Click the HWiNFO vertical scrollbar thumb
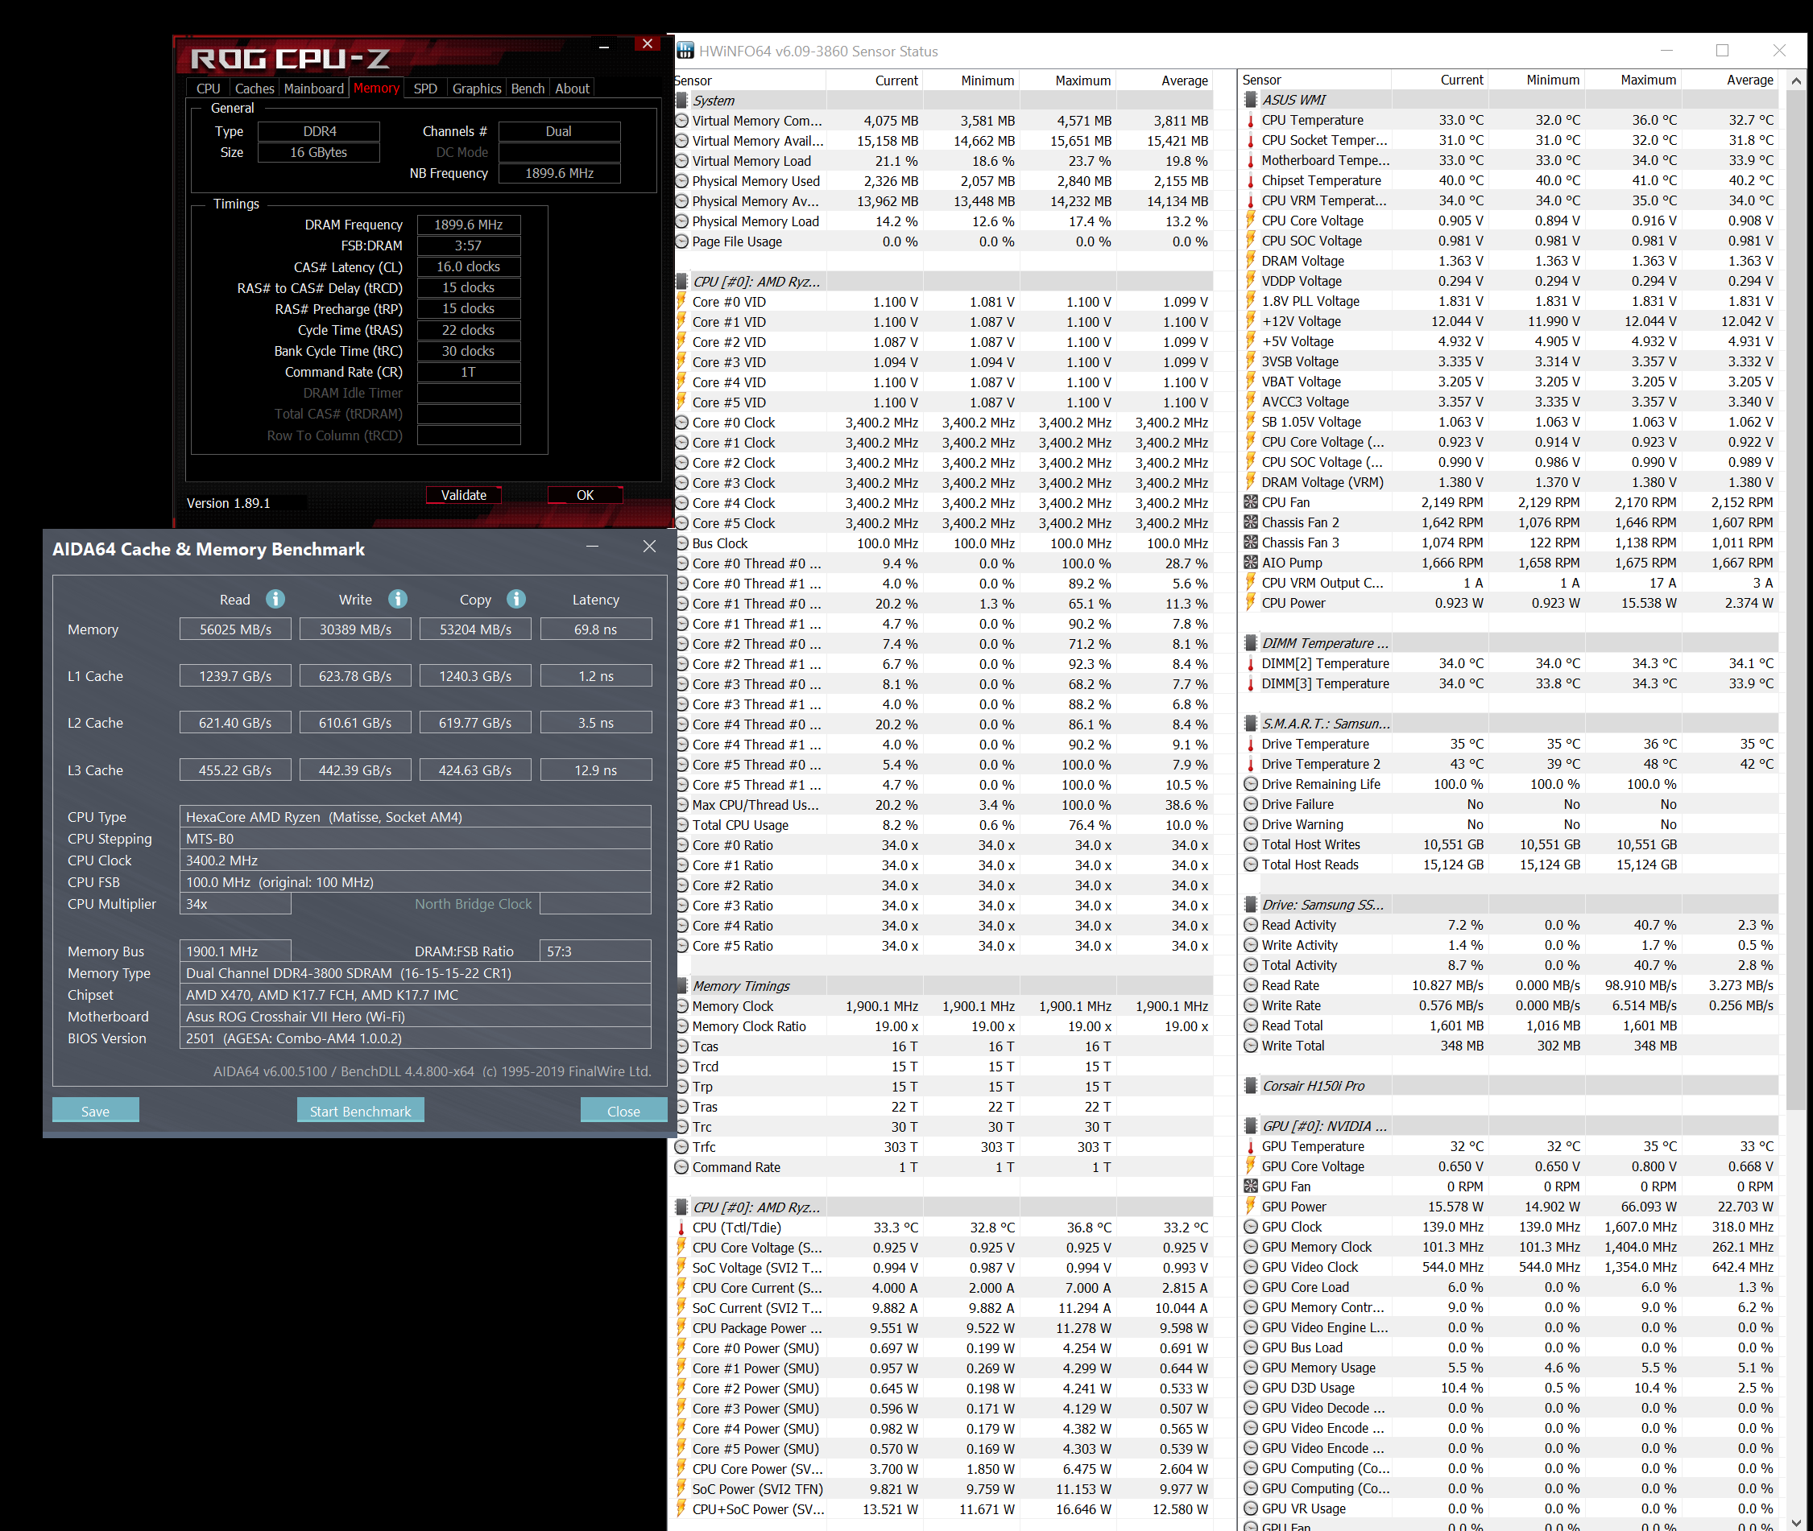1813x1531 pixels. [x=1795, y=599]
